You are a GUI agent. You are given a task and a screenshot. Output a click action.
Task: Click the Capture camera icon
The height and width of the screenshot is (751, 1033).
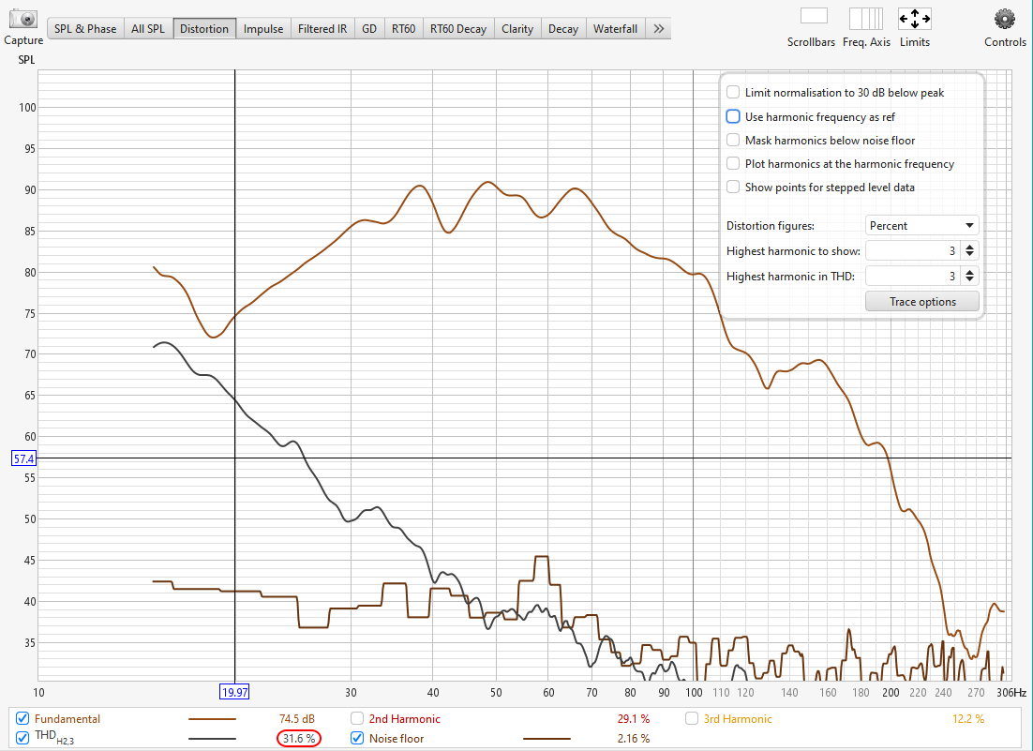tap(23, 19)
